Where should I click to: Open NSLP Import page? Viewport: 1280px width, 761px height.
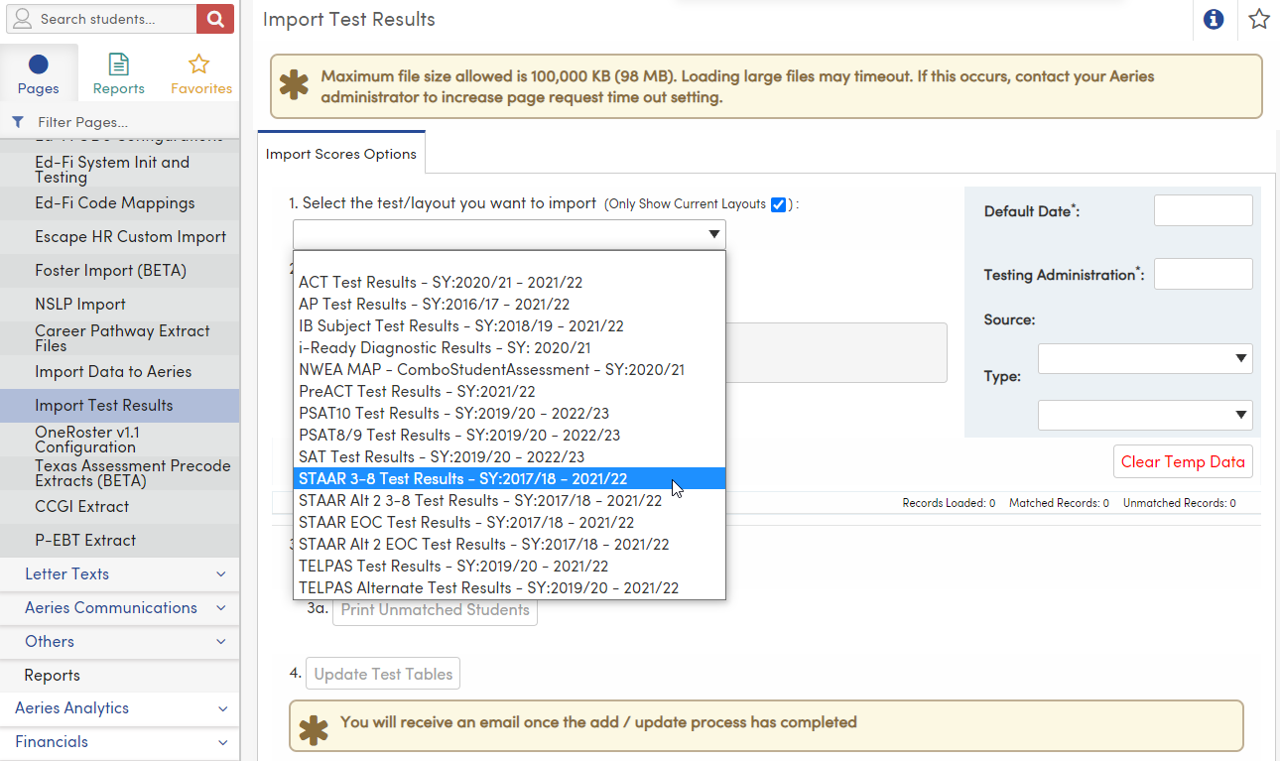pos(120,305)
